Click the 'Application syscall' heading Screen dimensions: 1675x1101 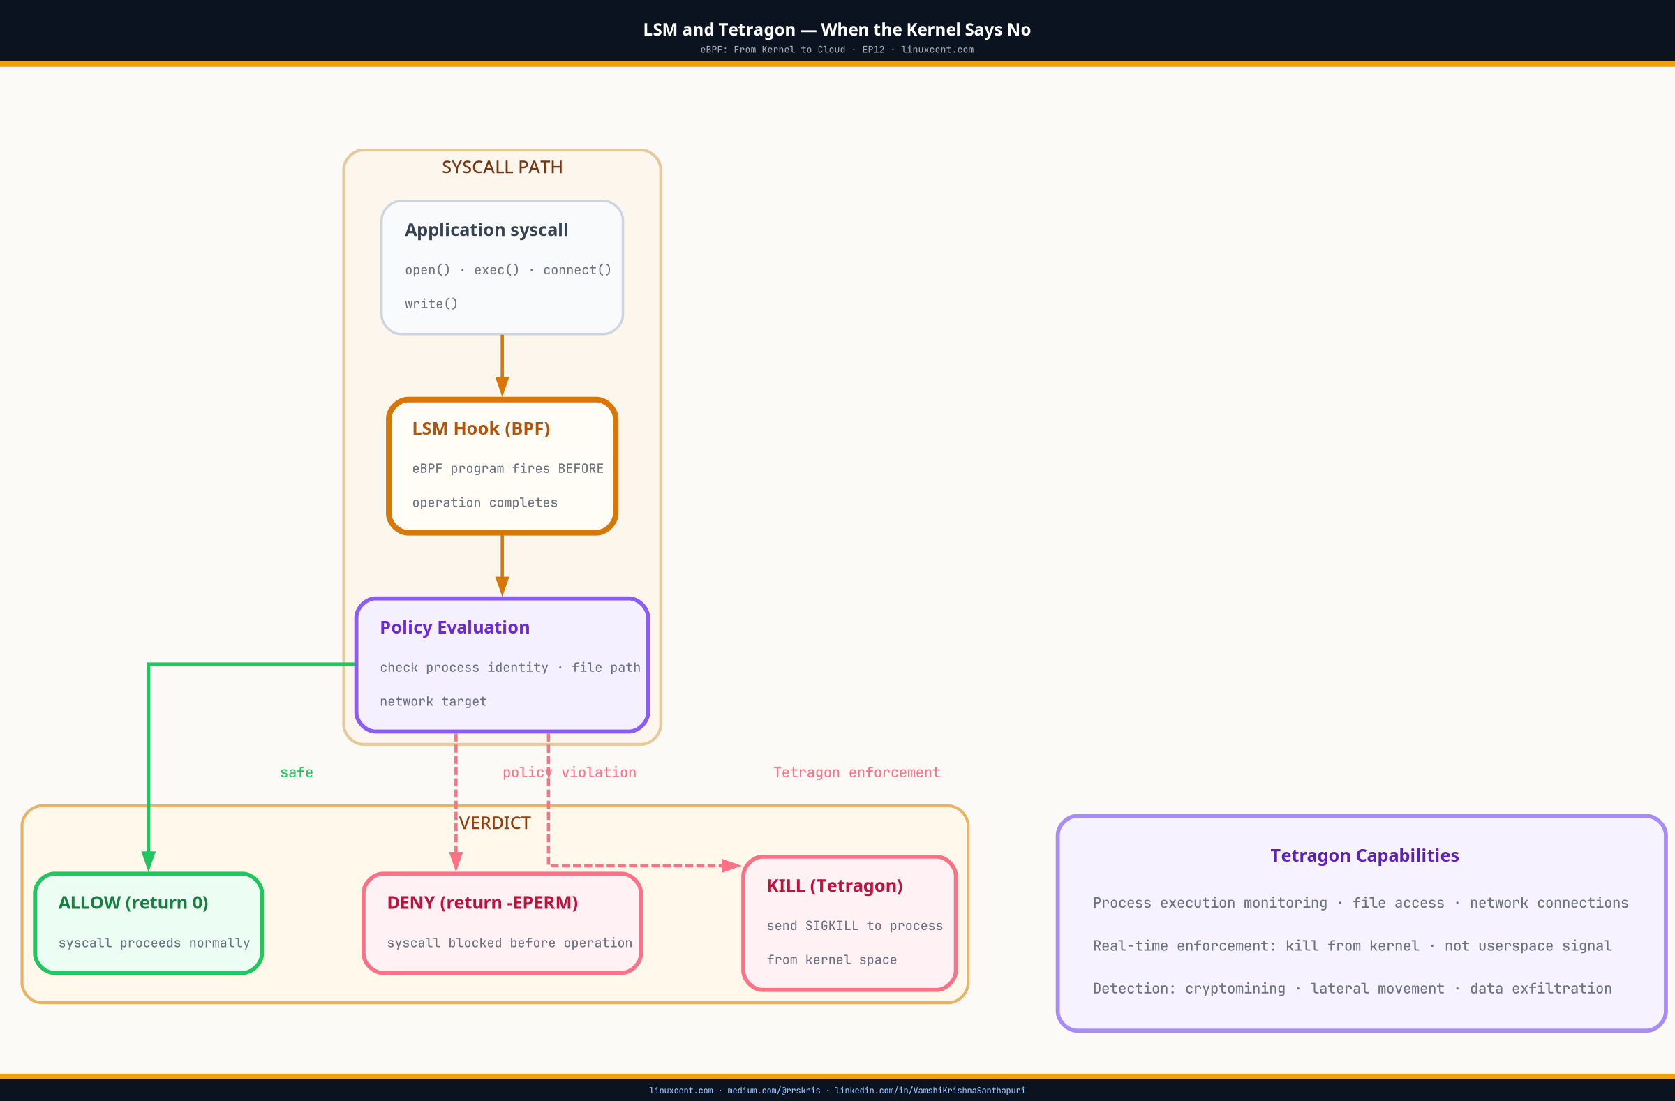point(486,230)
